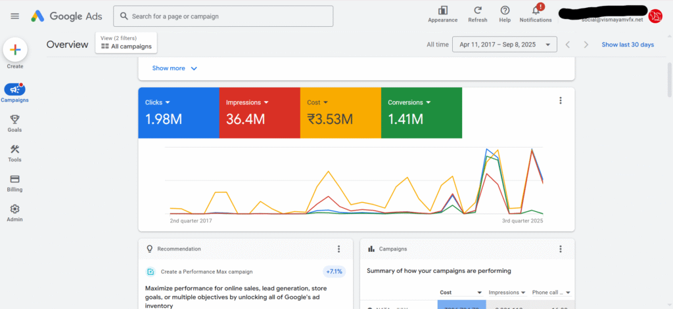Click the 36.4M impressions value
This screenshot has width=673, height=309.
245,119
